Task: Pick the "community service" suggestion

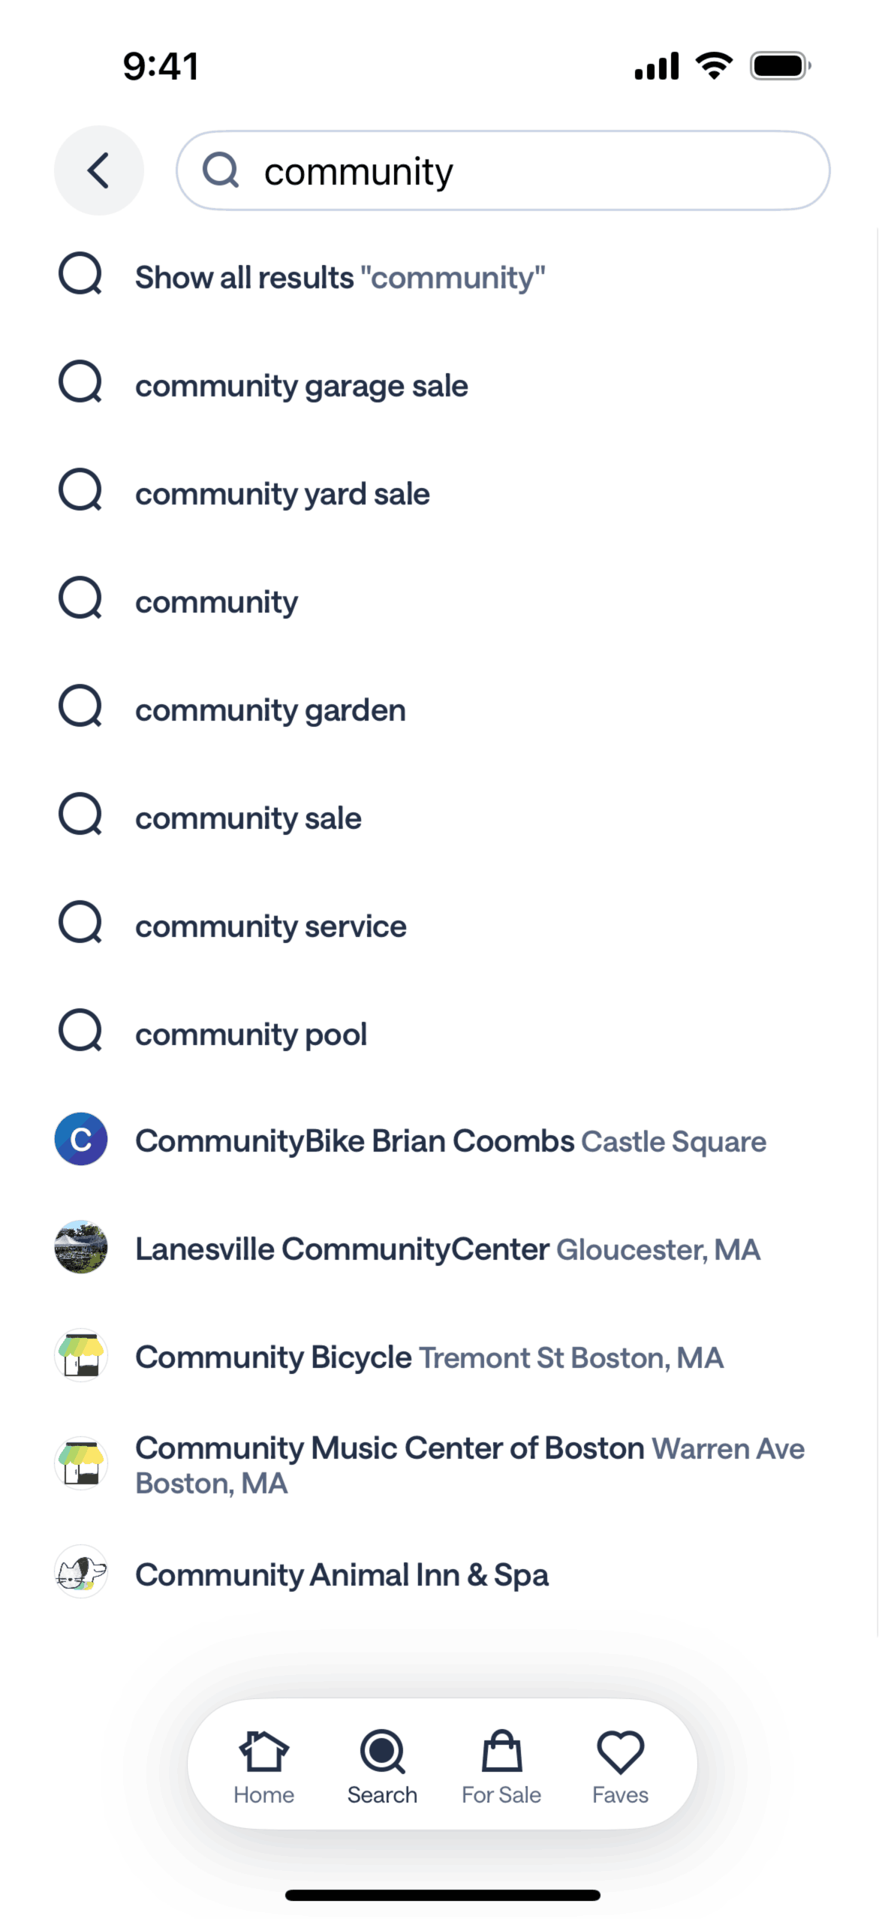Action: pyautogui.click(x=270, y=926)
